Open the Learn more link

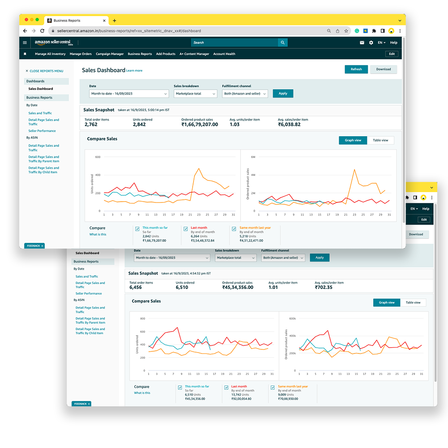pyautogui.click(x=134, y=71)
